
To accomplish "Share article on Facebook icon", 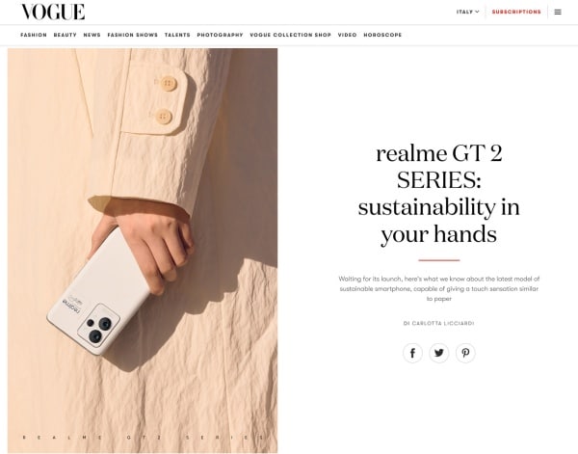I will point(412,353).
